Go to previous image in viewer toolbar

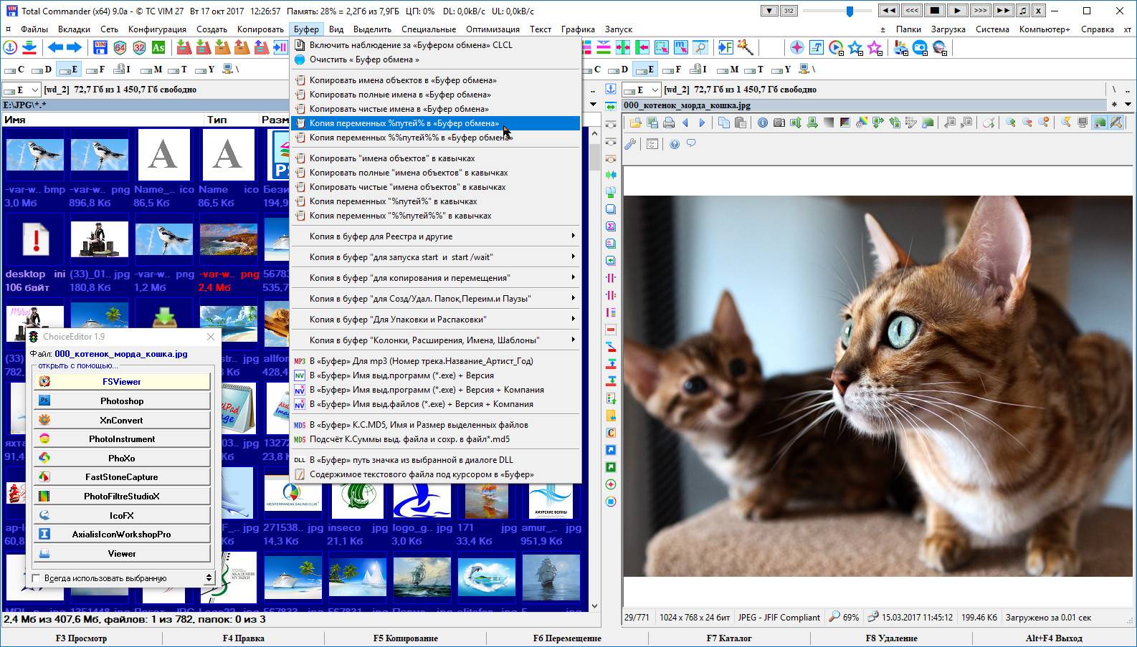click(685, 123)
